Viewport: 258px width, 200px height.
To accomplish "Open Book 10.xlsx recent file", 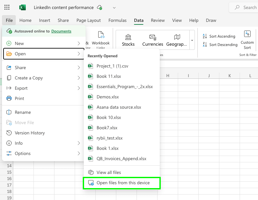I will pos(122,117).
